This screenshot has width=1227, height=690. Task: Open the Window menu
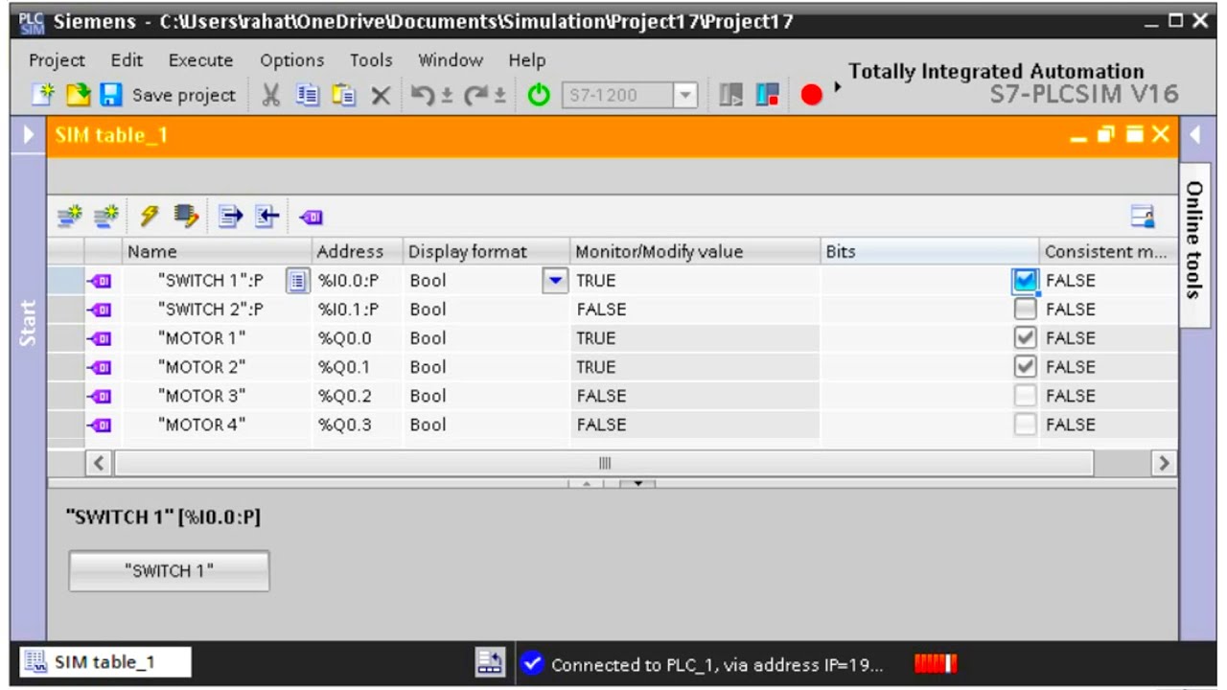point(450,60)
